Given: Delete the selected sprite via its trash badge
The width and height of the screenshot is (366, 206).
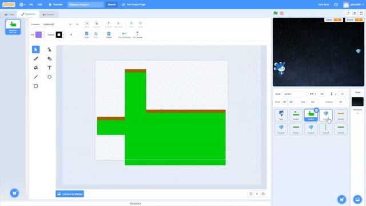Looking at the screenshot, I should [x=316, y=110].
